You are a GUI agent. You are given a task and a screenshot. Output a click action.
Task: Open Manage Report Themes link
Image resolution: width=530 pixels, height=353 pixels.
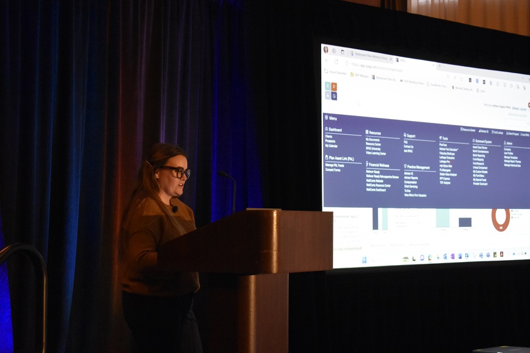click(x=513, y=162)
